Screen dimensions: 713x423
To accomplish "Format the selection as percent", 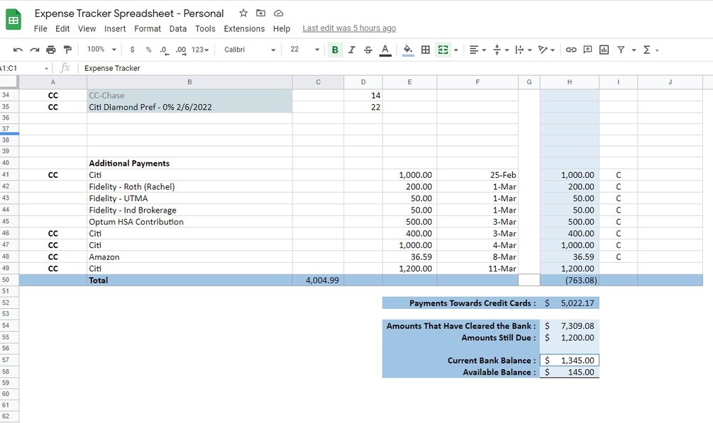I will (x=149, y=50).
